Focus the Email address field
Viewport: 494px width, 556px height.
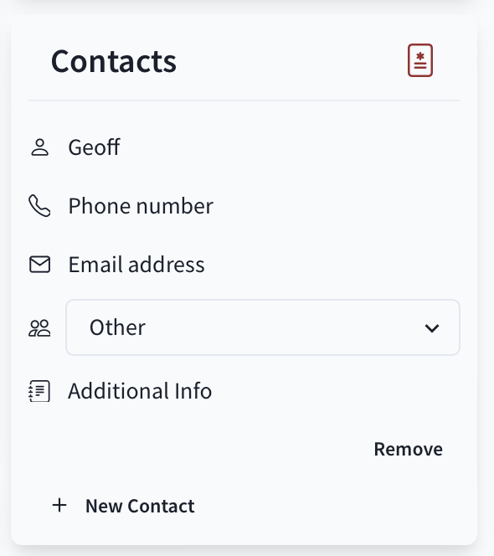(x=264, y=265)
